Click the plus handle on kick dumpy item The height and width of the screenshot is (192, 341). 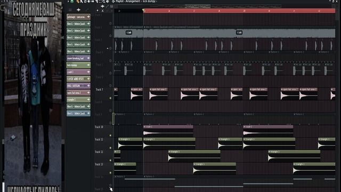click(88, 65)
